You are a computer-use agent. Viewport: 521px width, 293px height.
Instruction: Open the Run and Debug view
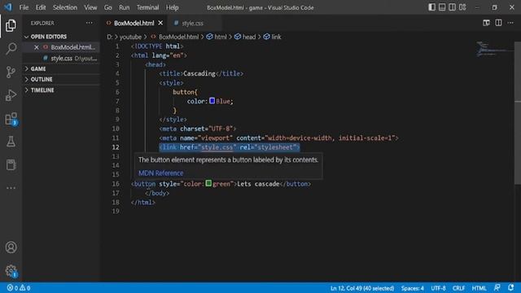click(11, 95)
